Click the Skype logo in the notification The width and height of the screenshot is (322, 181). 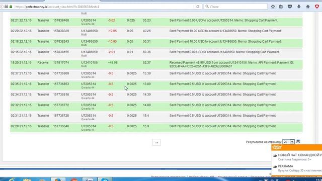[x=277, y=147]
